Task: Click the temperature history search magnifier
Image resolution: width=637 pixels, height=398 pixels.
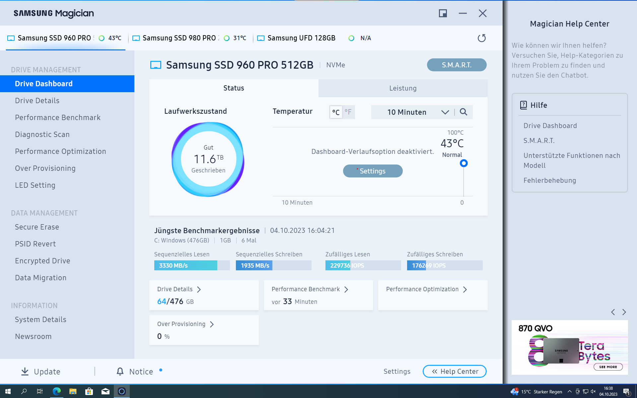Action: (463, 112)
